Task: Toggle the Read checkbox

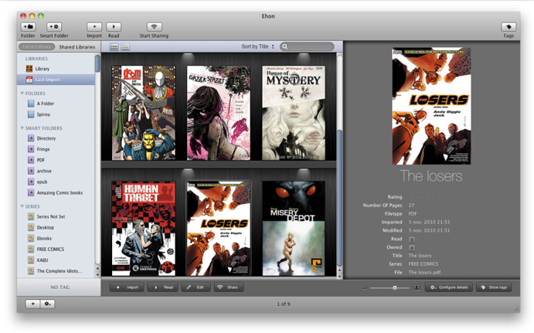Action: pos(412,240)
